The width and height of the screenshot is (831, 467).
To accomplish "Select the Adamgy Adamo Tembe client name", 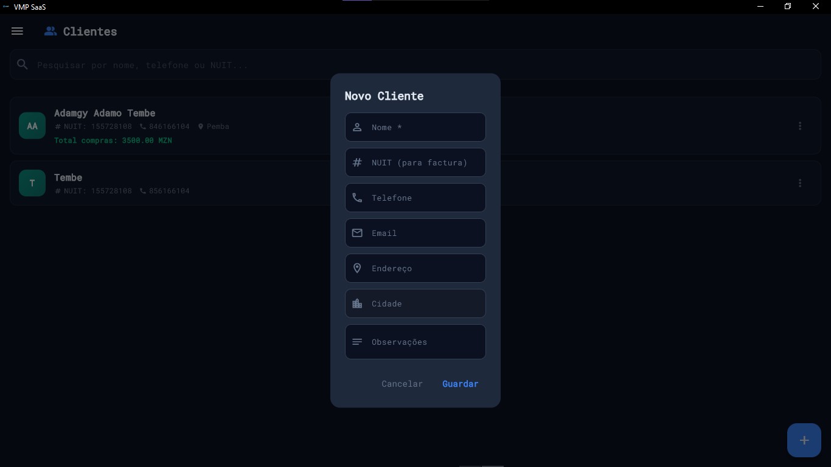I will click(x=105, y=113).
